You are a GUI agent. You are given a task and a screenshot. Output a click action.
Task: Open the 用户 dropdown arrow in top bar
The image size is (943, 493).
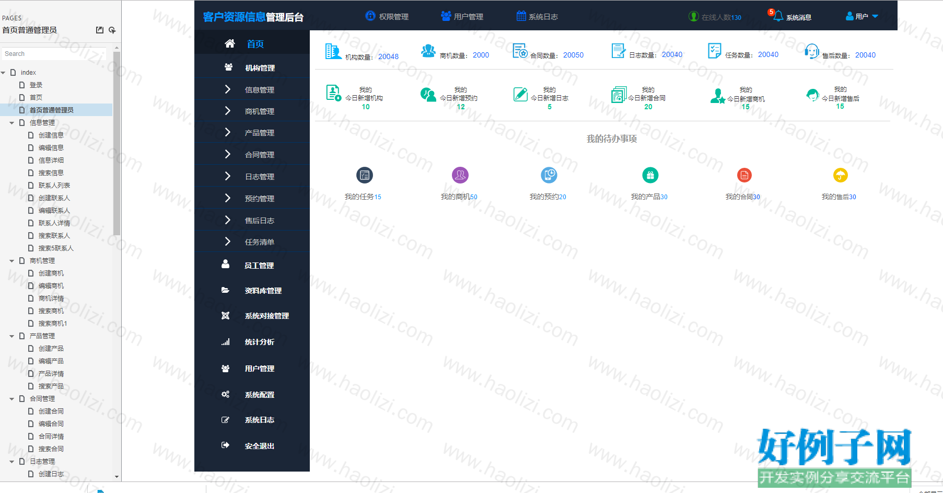[x=875, y=16]
